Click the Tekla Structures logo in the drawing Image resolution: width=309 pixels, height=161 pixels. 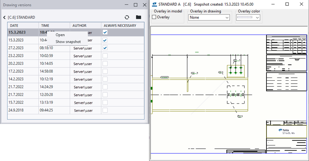pos(287,131)
